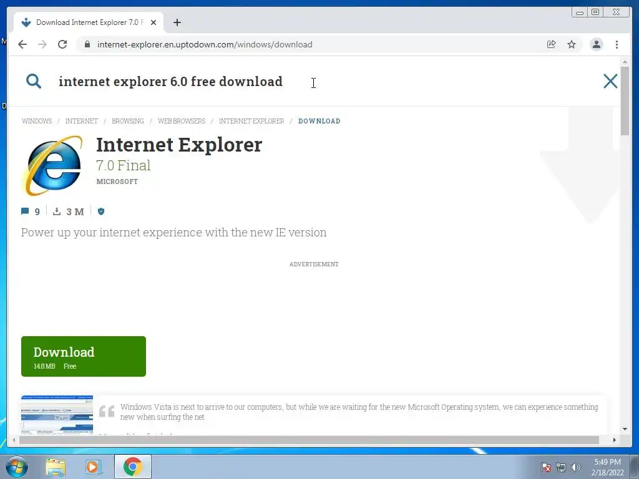
Task: Open the Windows Start menu
Action: point(16,467)
